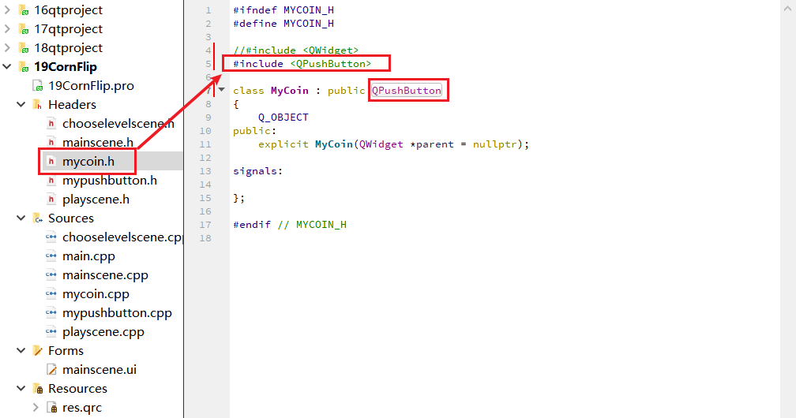Click the chooselevelscene.cpp source file icon
796x418 pixels.
click(x=51, y=237)
